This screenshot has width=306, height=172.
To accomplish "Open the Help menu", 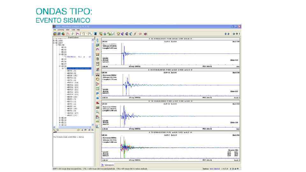I will tap(78, 30).
